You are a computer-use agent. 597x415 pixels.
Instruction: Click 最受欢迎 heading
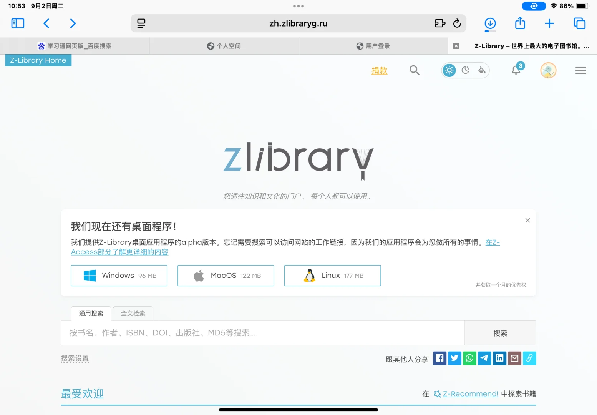[x=82, y=394]
